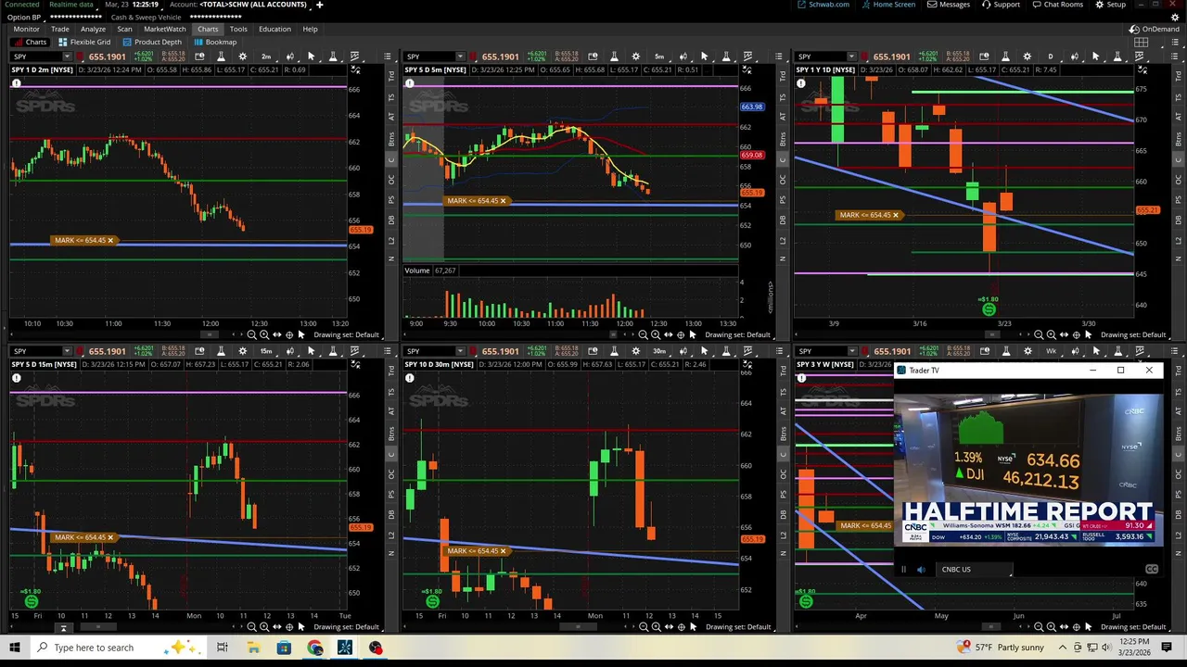Open 15m timeframe dropdown on bottom-left chart
This screenshot has height=667, width=1187.
266,351
